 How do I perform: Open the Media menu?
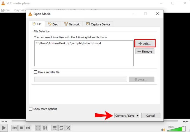(x=5, y=10)
